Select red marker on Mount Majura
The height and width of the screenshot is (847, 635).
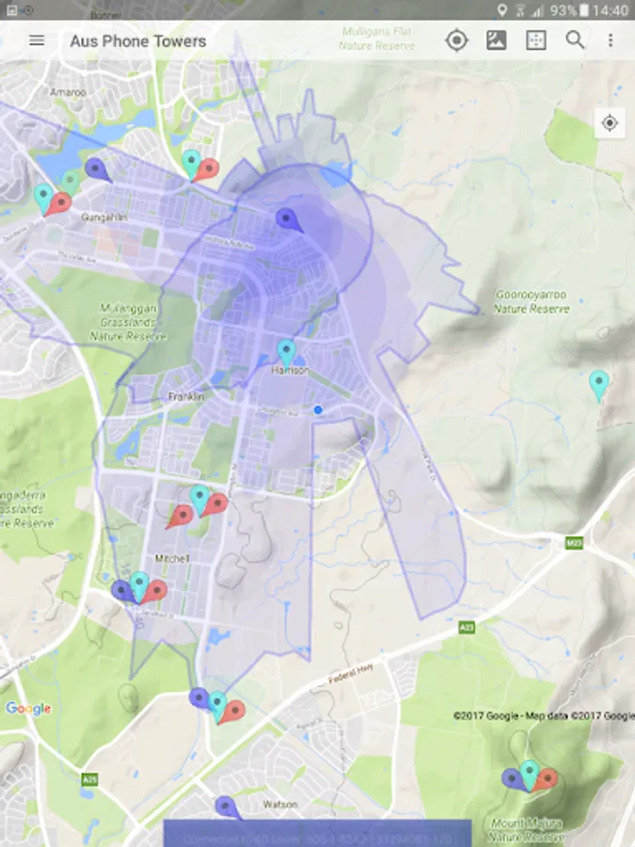tap(547, 779)
